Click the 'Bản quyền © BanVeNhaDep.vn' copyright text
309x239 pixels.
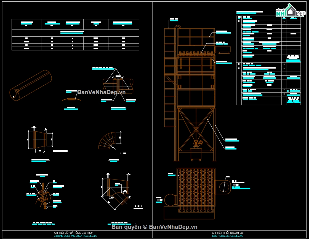(154, 227)
